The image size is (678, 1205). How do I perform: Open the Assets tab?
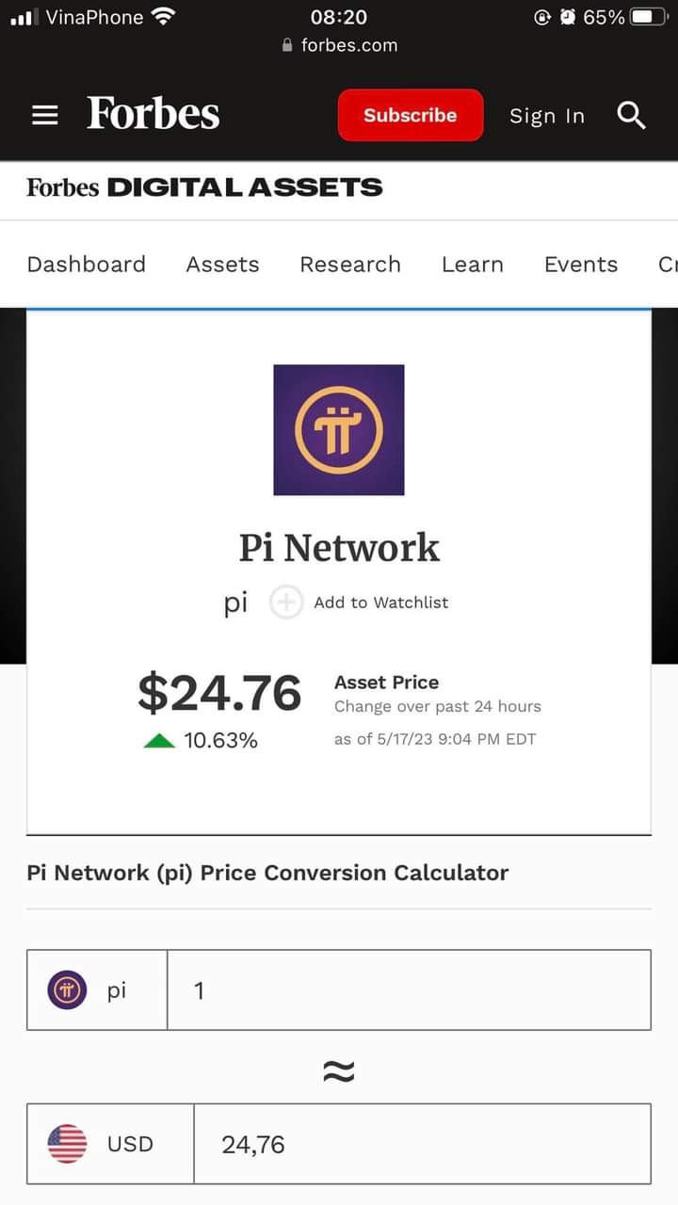pos(222,265)
